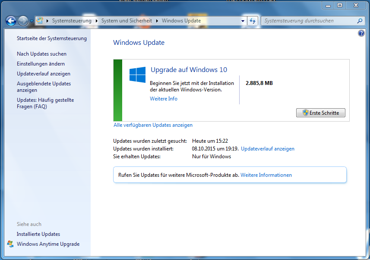Click the Siehe auch label
370x260 pixels.
29,224
